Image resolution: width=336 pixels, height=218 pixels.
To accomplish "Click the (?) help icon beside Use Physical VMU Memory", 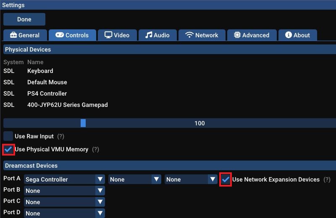I will click(96, 149).
